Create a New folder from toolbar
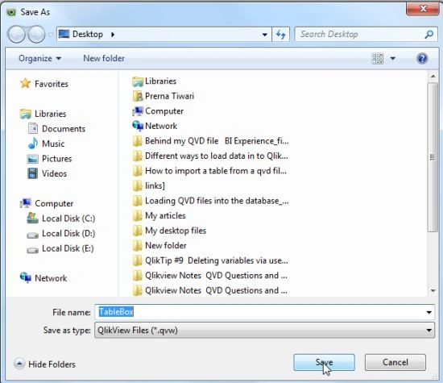 [x=104, y=58]
